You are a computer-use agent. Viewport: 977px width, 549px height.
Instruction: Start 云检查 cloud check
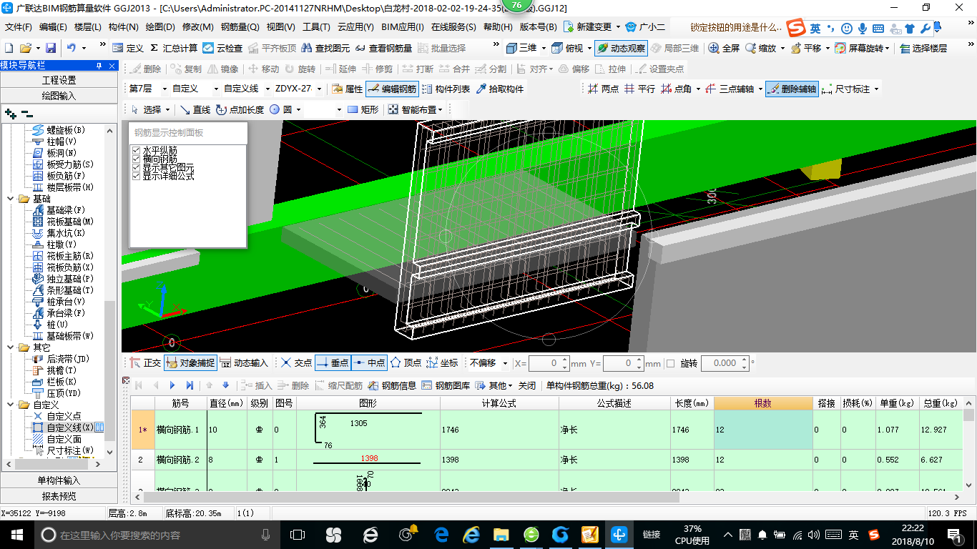pyautogui.click(x=222, y=48)
